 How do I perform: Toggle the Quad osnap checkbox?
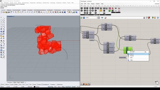pyautogui.click(x=33, y=84)
